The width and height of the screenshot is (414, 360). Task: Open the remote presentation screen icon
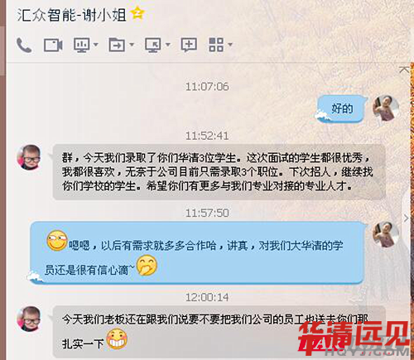coord(81,45)
